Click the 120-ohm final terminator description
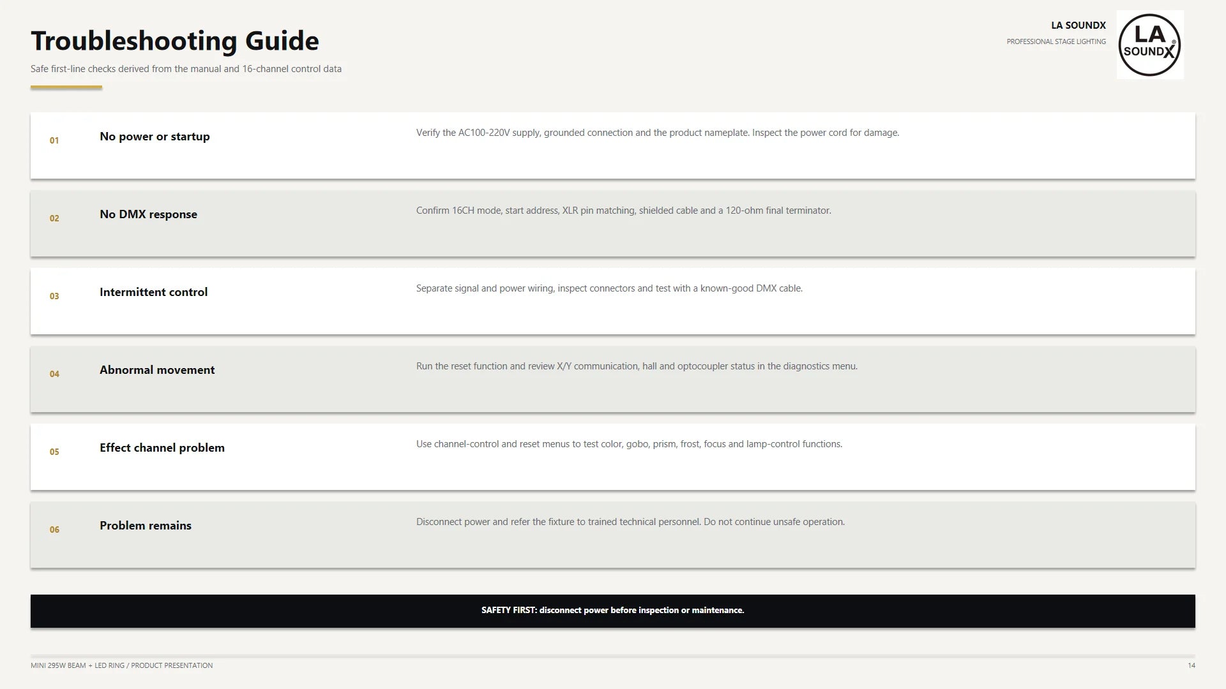Image resolution: width=1226 pixels, height=689 pixels. [624, 211]
